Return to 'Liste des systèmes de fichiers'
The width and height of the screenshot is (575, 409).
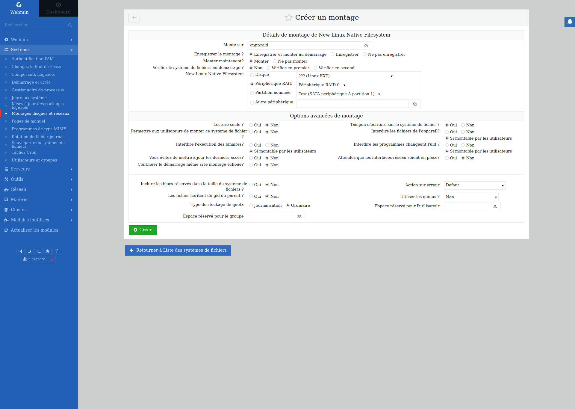click(178, 250)
